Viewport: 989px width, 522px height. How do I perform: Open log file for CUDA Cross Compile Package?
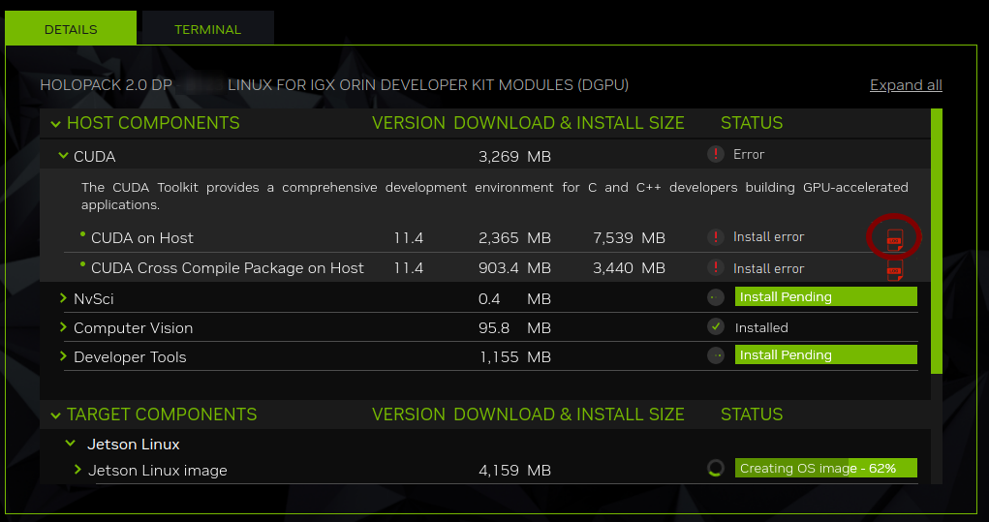click(x=894, y=271)
